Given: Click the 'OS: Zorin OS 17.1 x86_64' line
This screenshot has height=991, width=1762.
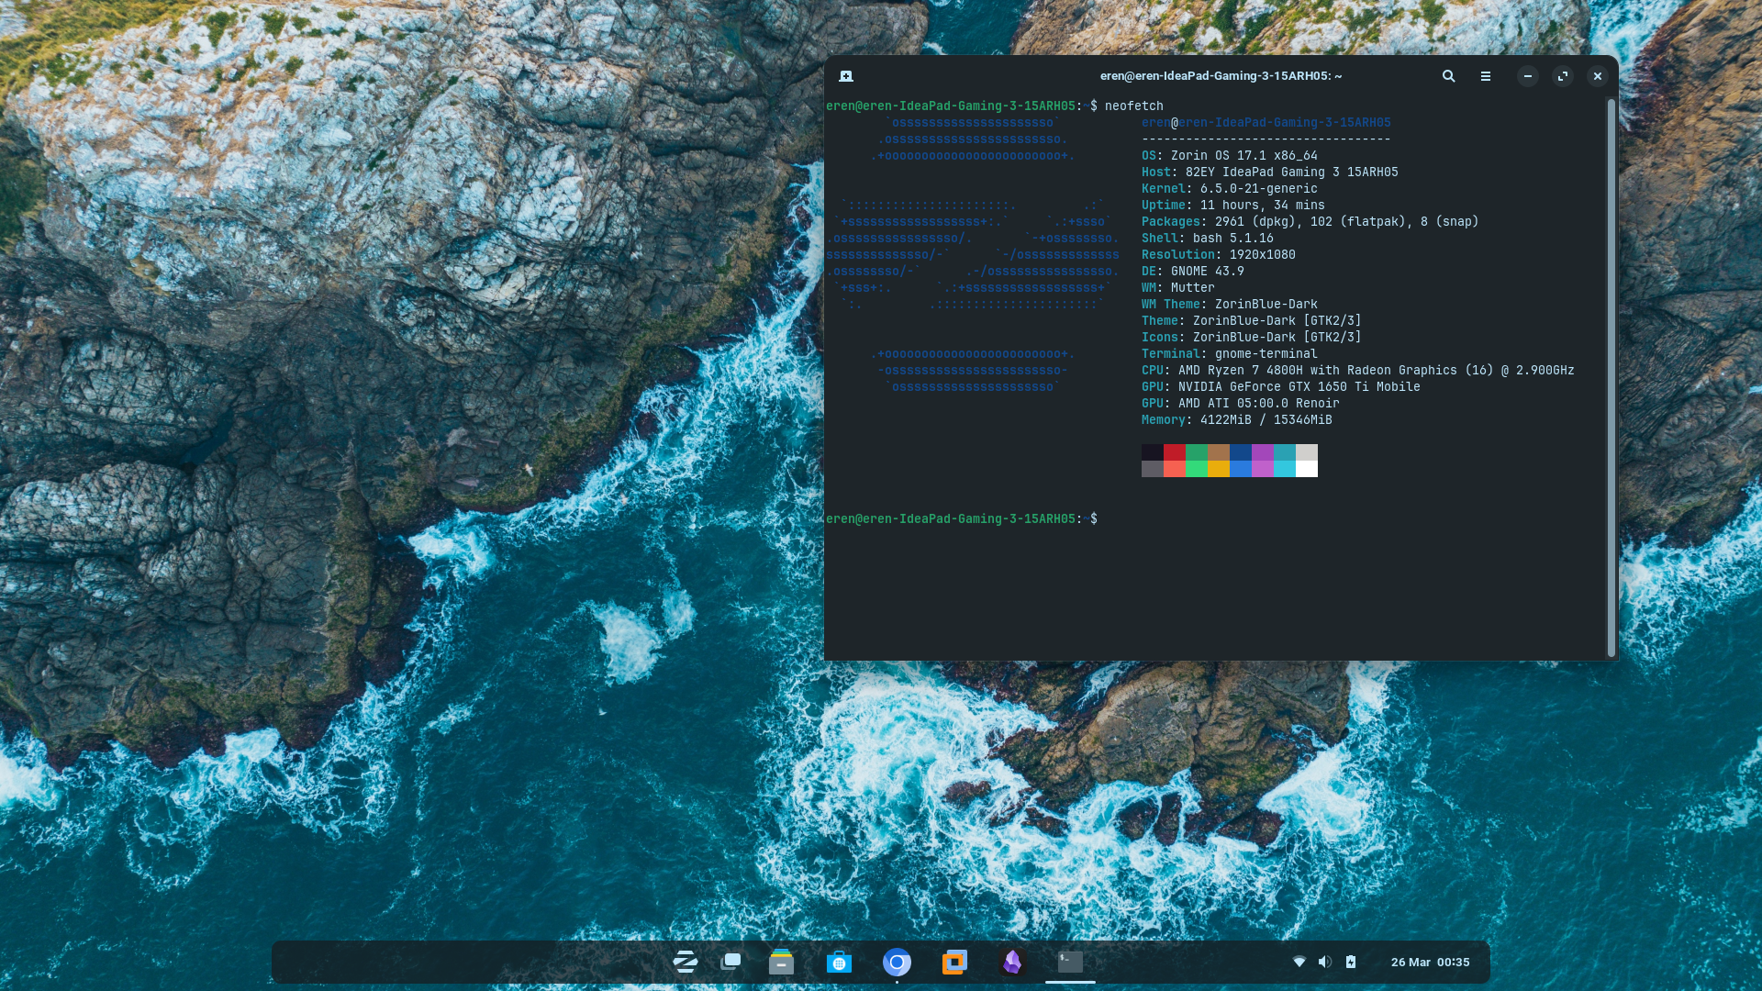Looking at the screenshot, I should (x=1229, y=155).
